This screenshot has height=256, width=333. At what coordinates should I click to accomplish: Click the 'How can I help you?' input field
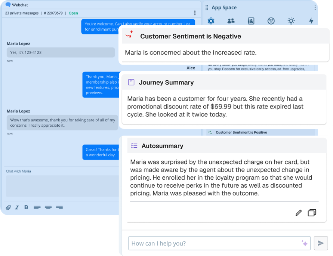[219, 243]
